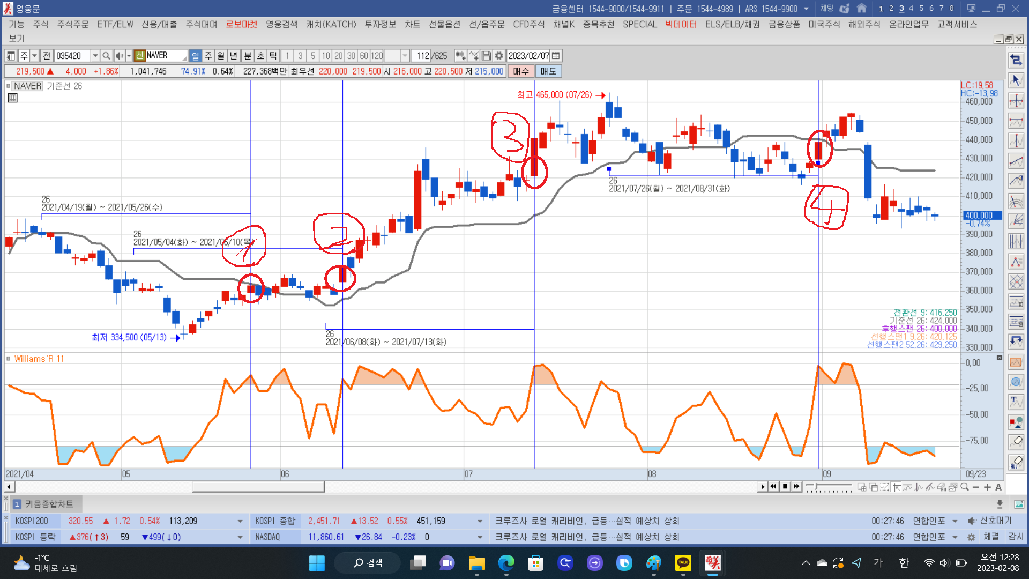Screen dimensions: 1029x579
Task: Open the minute interval dropdown arrow
Action: (x=405, y=56)
